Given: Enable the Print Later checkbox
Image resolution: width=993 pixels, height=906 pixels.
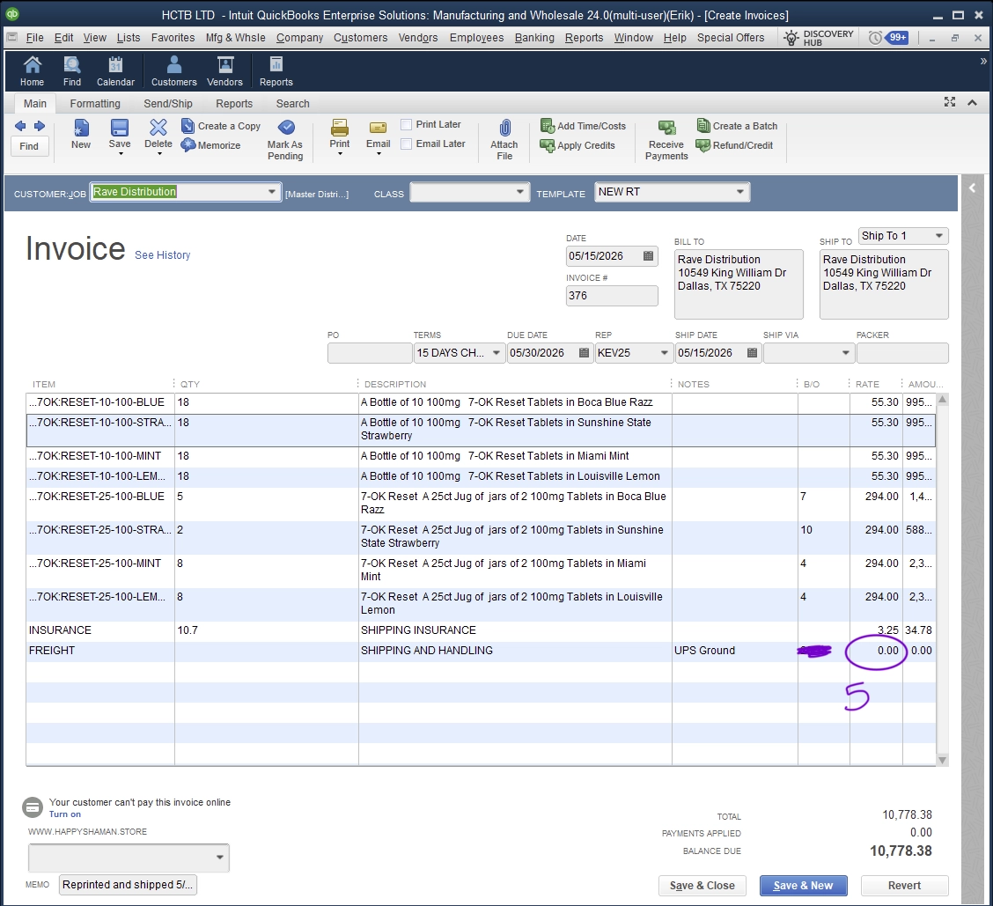Looking at the screenshot, I should [x=406, y=124].
